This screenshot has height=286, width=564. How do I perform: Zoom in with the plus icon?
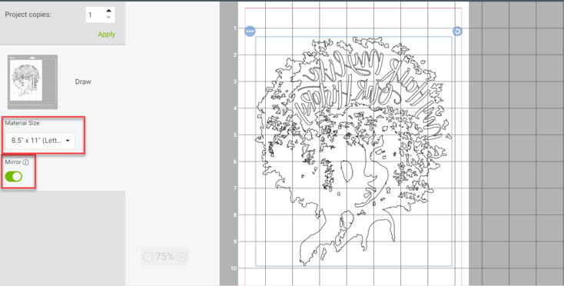click(x=181, y=257)
